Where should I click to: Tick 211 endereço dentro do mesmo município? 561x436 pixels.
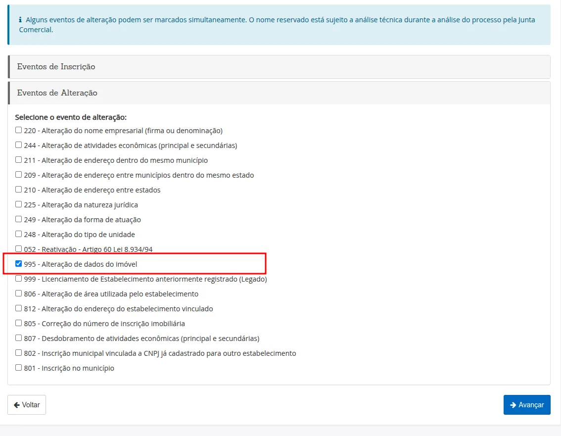coord(19,160)
